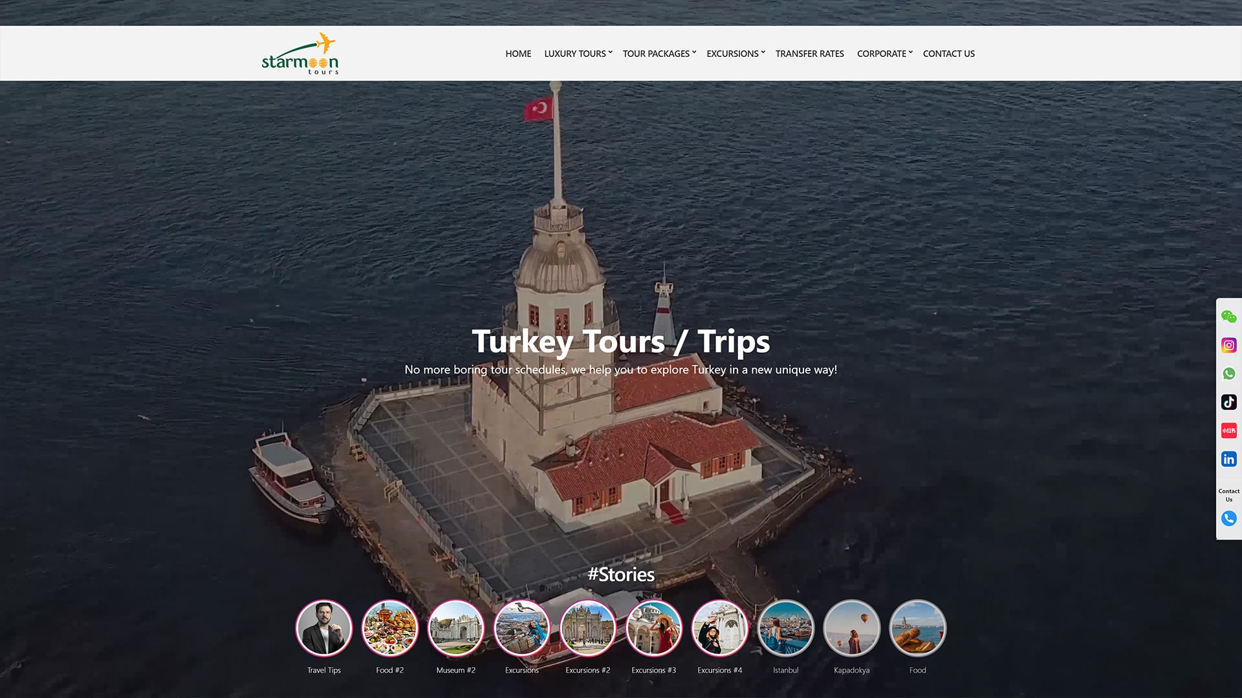The width and height of the screenshot is (1242, 698).
Task: Click the red Xiaohongshu icon
Action: (x=1228, y=430)
